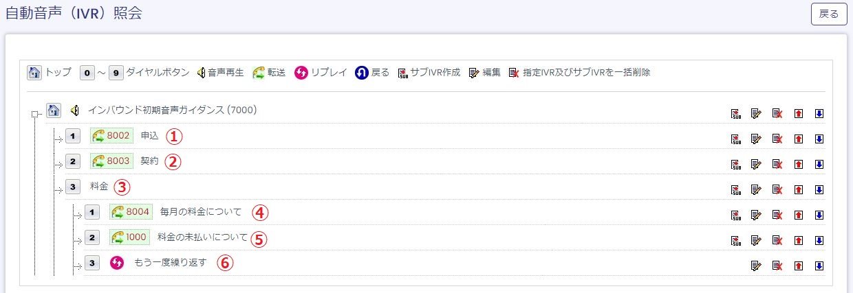Move 毎月の料金について up one position
This screenshot has width=853, height=293.
(799, 215)
